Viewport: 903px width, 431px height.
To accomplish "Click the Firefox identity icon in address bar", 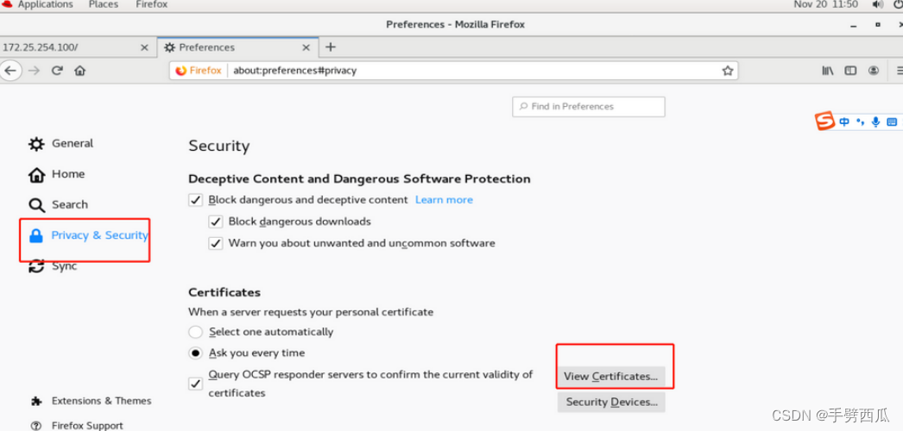I will (x=199, y=71).
